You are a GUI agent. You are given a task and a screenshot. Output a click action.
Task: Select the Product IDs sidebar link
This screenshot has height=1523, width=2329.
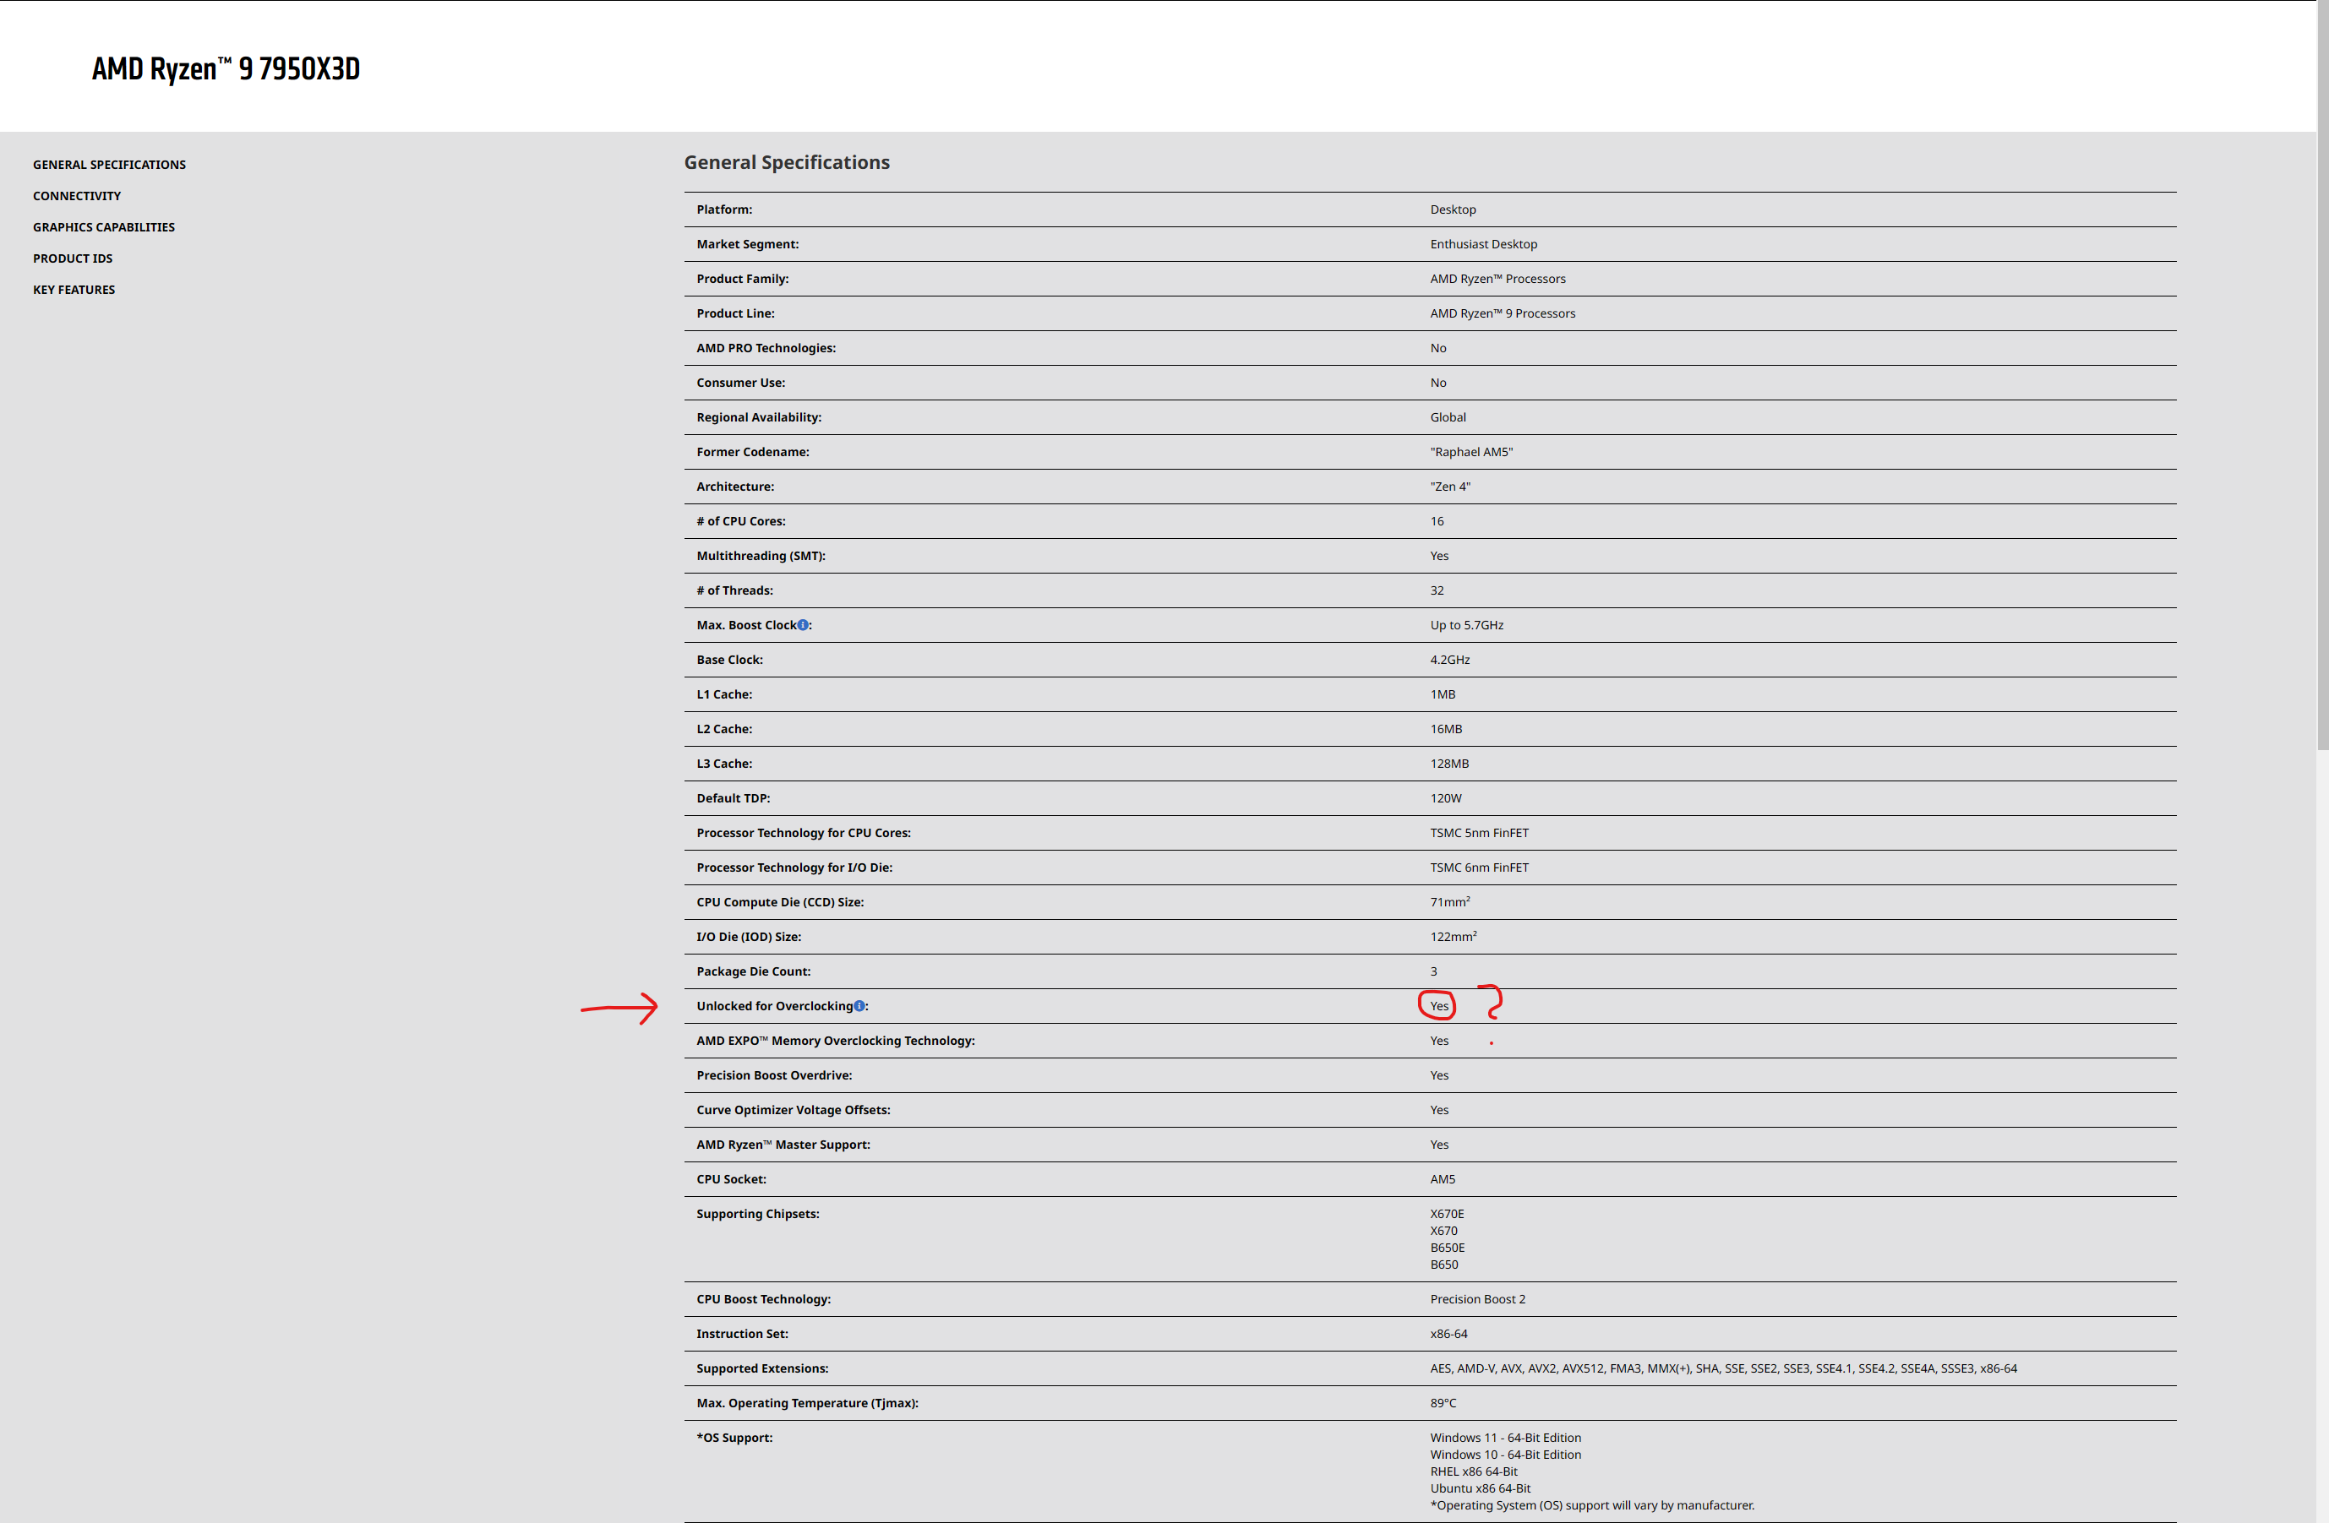coord(73,258)
